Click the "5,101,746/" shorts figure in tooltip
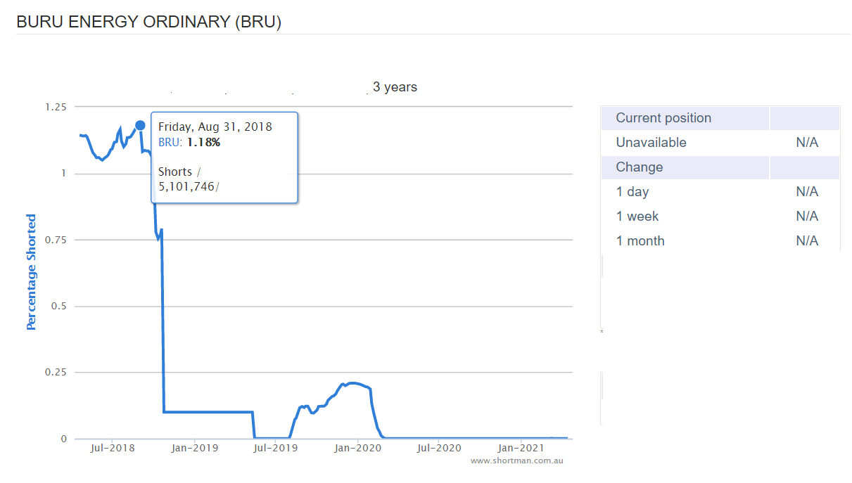Viewport: 852px width, 483px height. tap(189, 186)
